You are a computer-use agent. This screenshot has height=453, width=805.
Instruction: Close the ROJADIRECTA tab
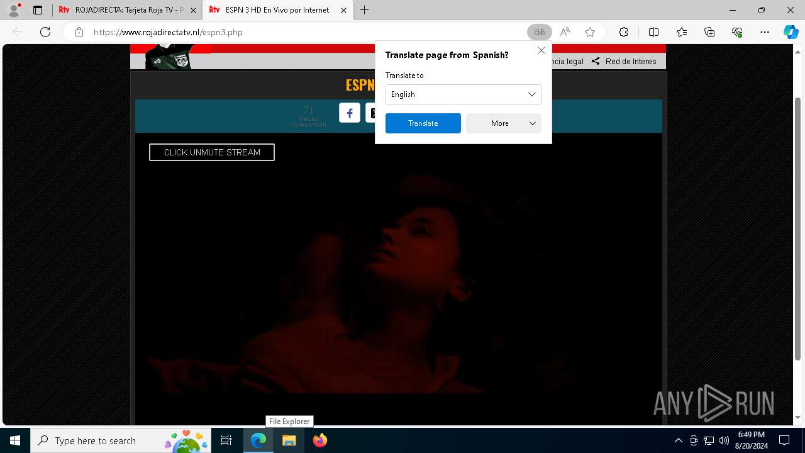click(193, 10)
